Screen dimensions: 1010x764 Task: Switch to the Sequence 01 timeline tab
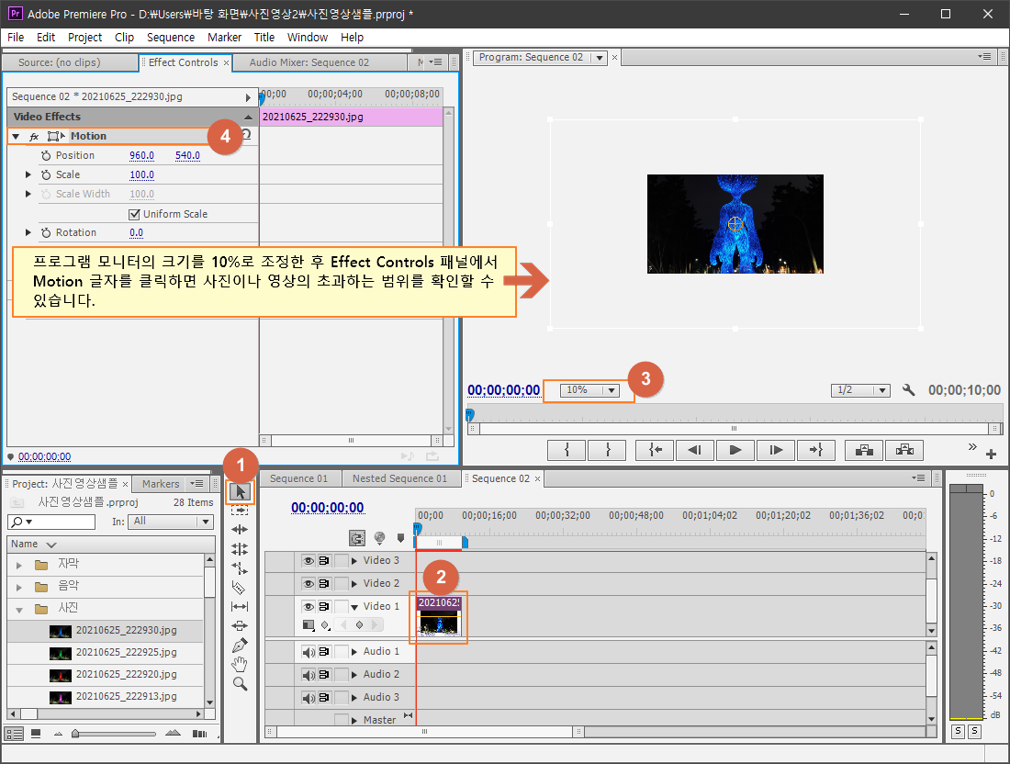[299, 478]
